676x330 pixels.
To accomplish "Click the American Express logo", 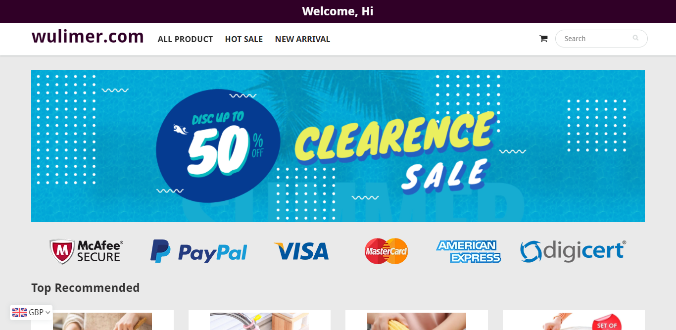I will (x=468, y=251).
